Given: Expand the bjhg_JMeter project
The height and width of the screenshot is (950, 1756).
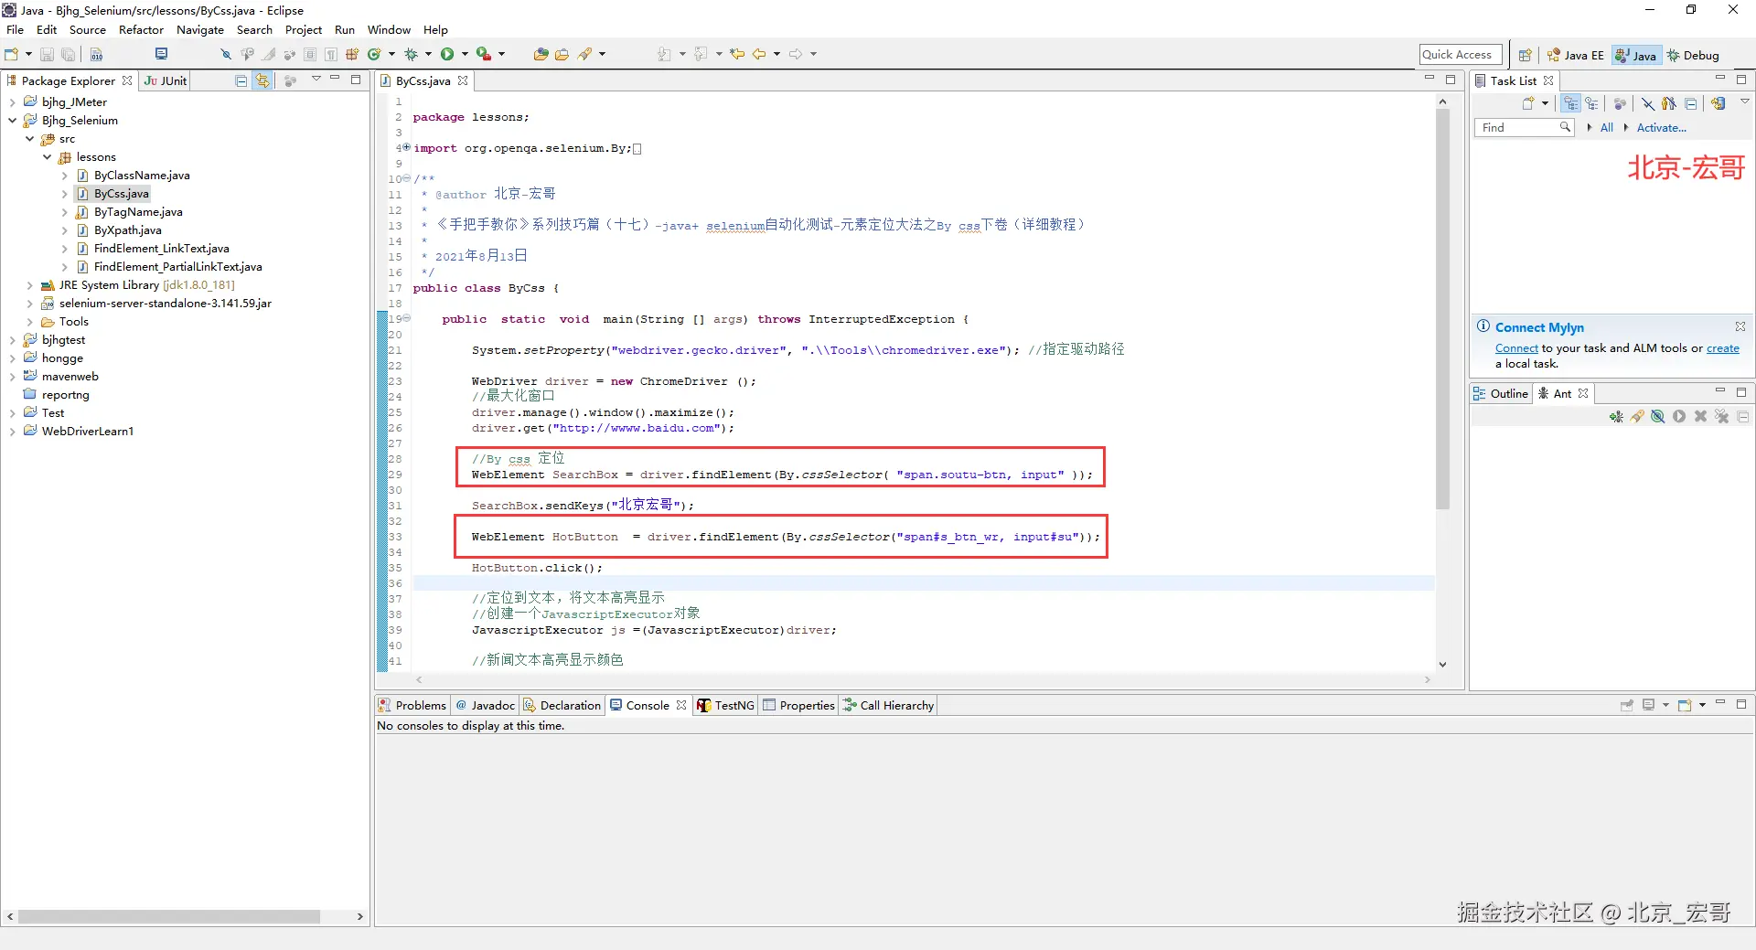Looking at the screenshot, I should (x=12, y=102).
